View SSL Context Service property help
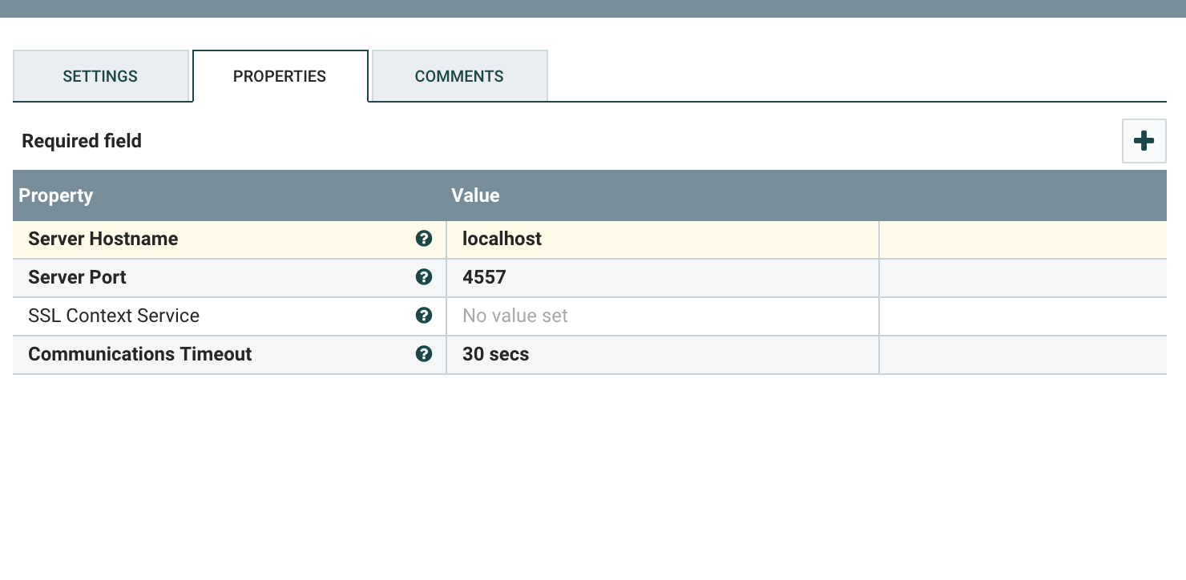Screen dimensions: 1186x580 click(424, 316)
